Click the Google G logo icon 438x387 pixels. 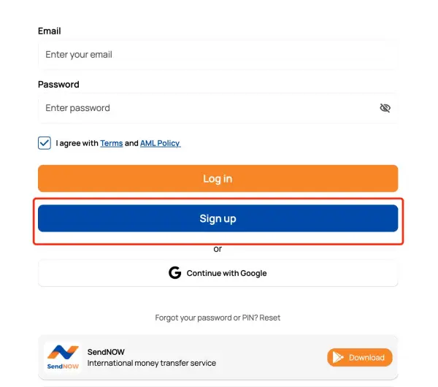click(174, 273)
